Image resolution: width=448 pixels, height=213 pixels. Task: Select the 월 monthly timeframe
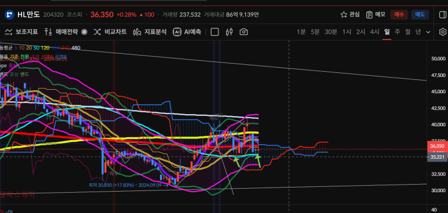407,32
